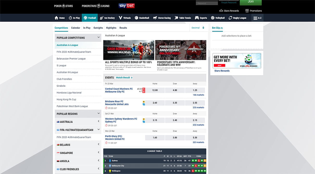Open the Bet Slip tab
The image size is (315, 174).
click(217, 28)
